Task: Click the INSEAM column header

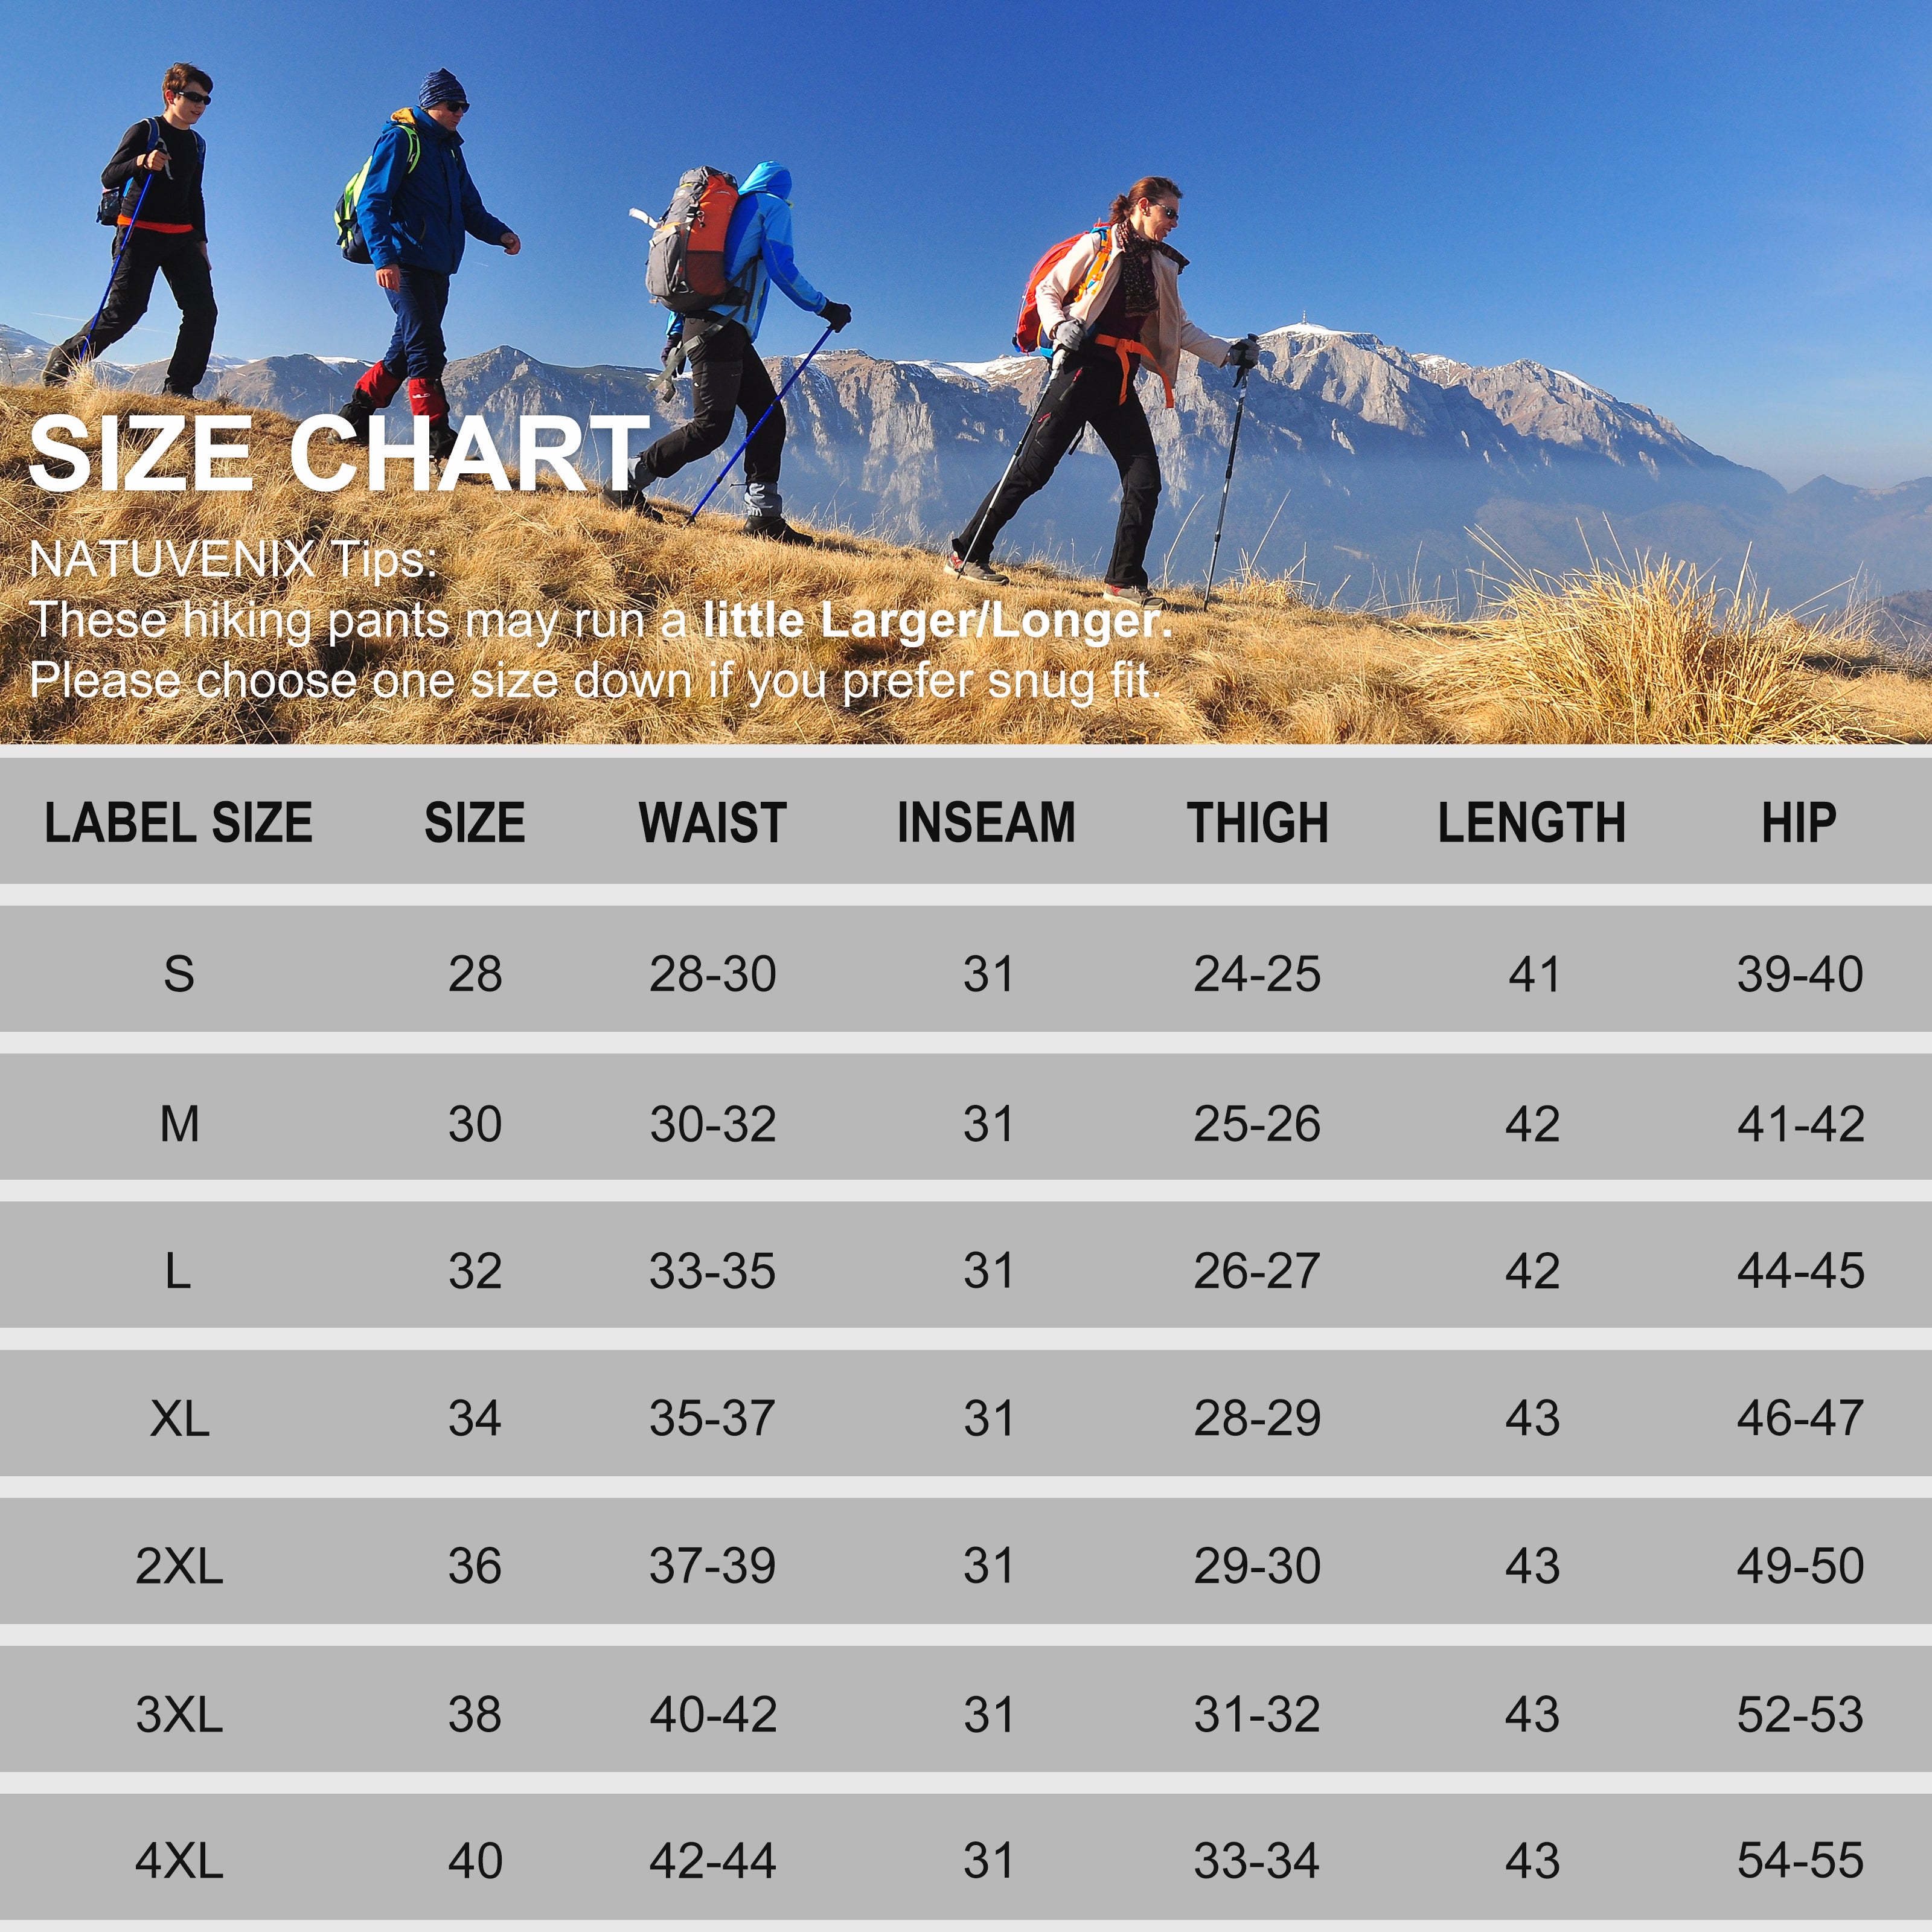Action: (x=986, y=823)
